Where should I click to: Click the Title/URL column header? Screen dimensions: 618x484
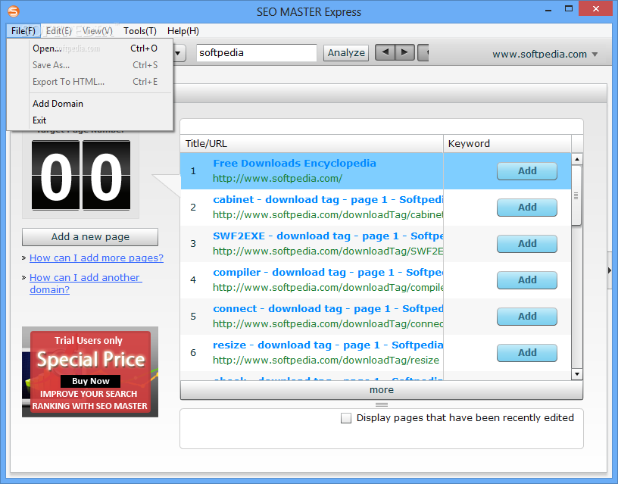pos(311,143)
